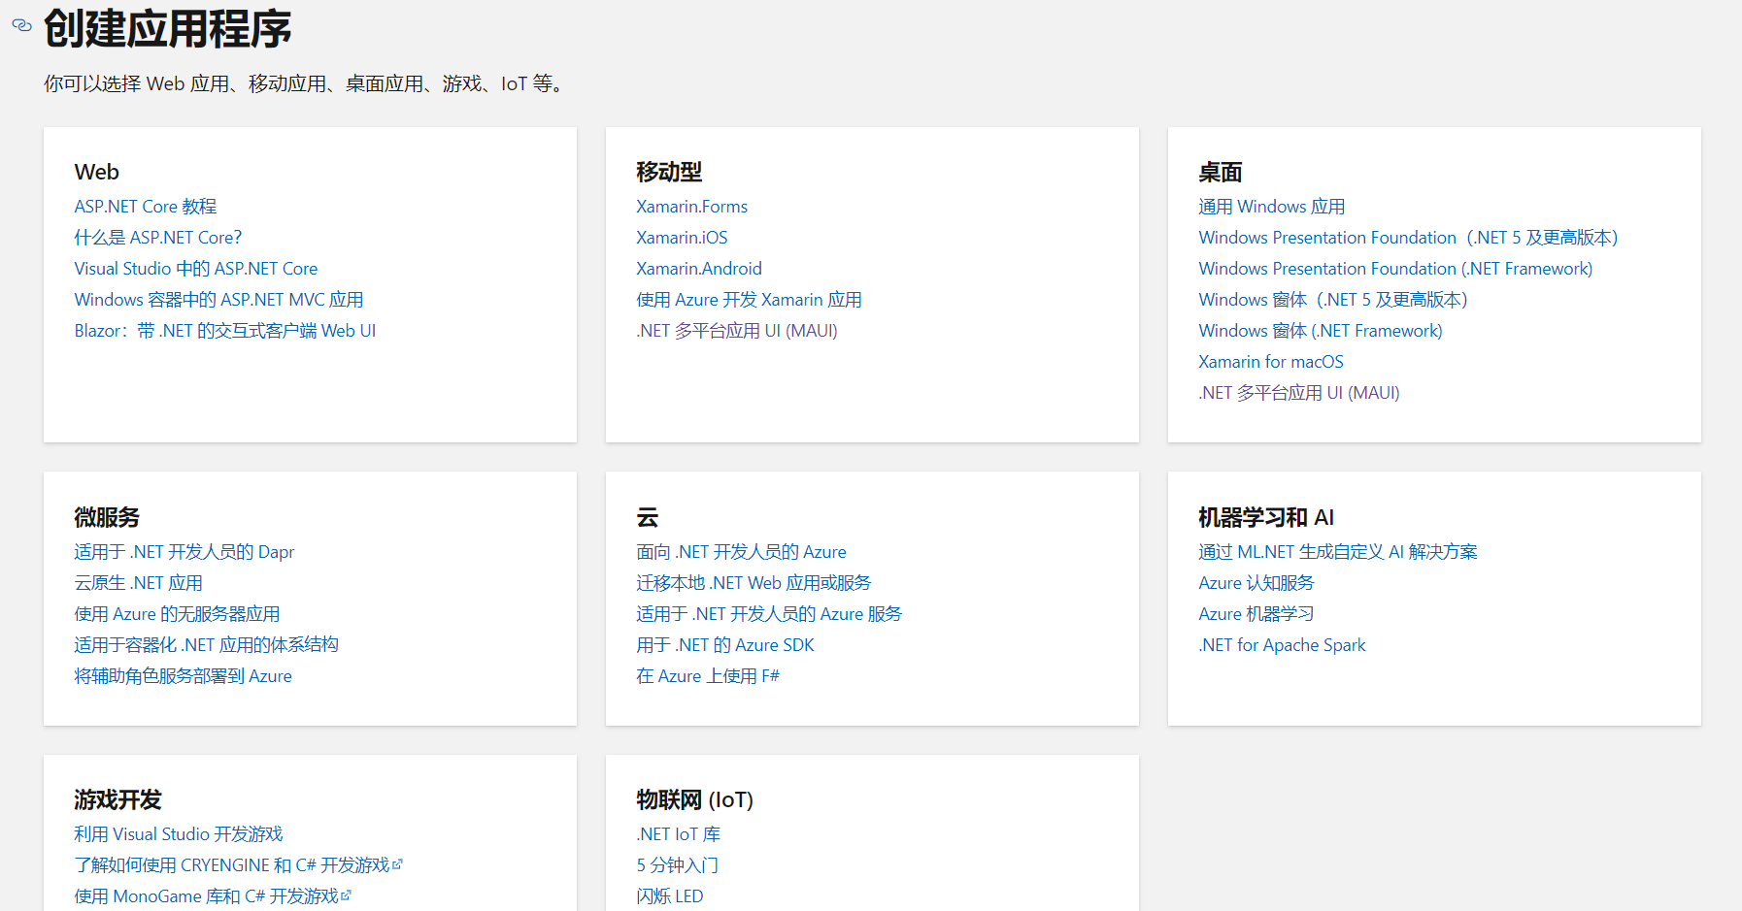Screen dimensions: 1742x911
Task: Open 适用于 .NET 开发人员的 Dapr link
Action: tap(184, 552)
